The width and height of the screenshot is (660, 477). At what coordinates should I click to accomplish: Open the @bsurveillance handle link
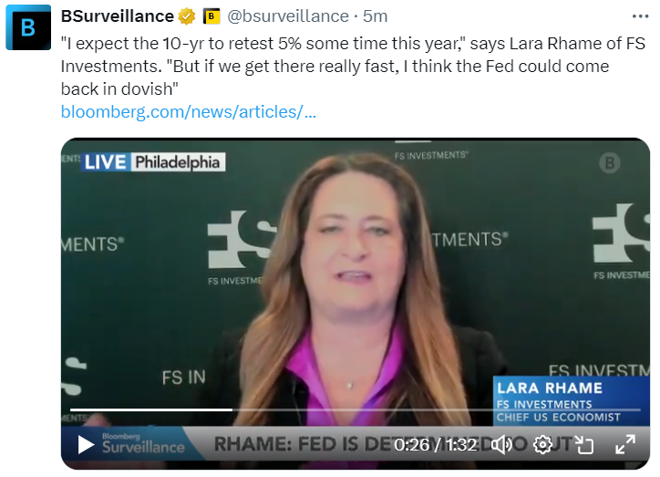point(288,16)
